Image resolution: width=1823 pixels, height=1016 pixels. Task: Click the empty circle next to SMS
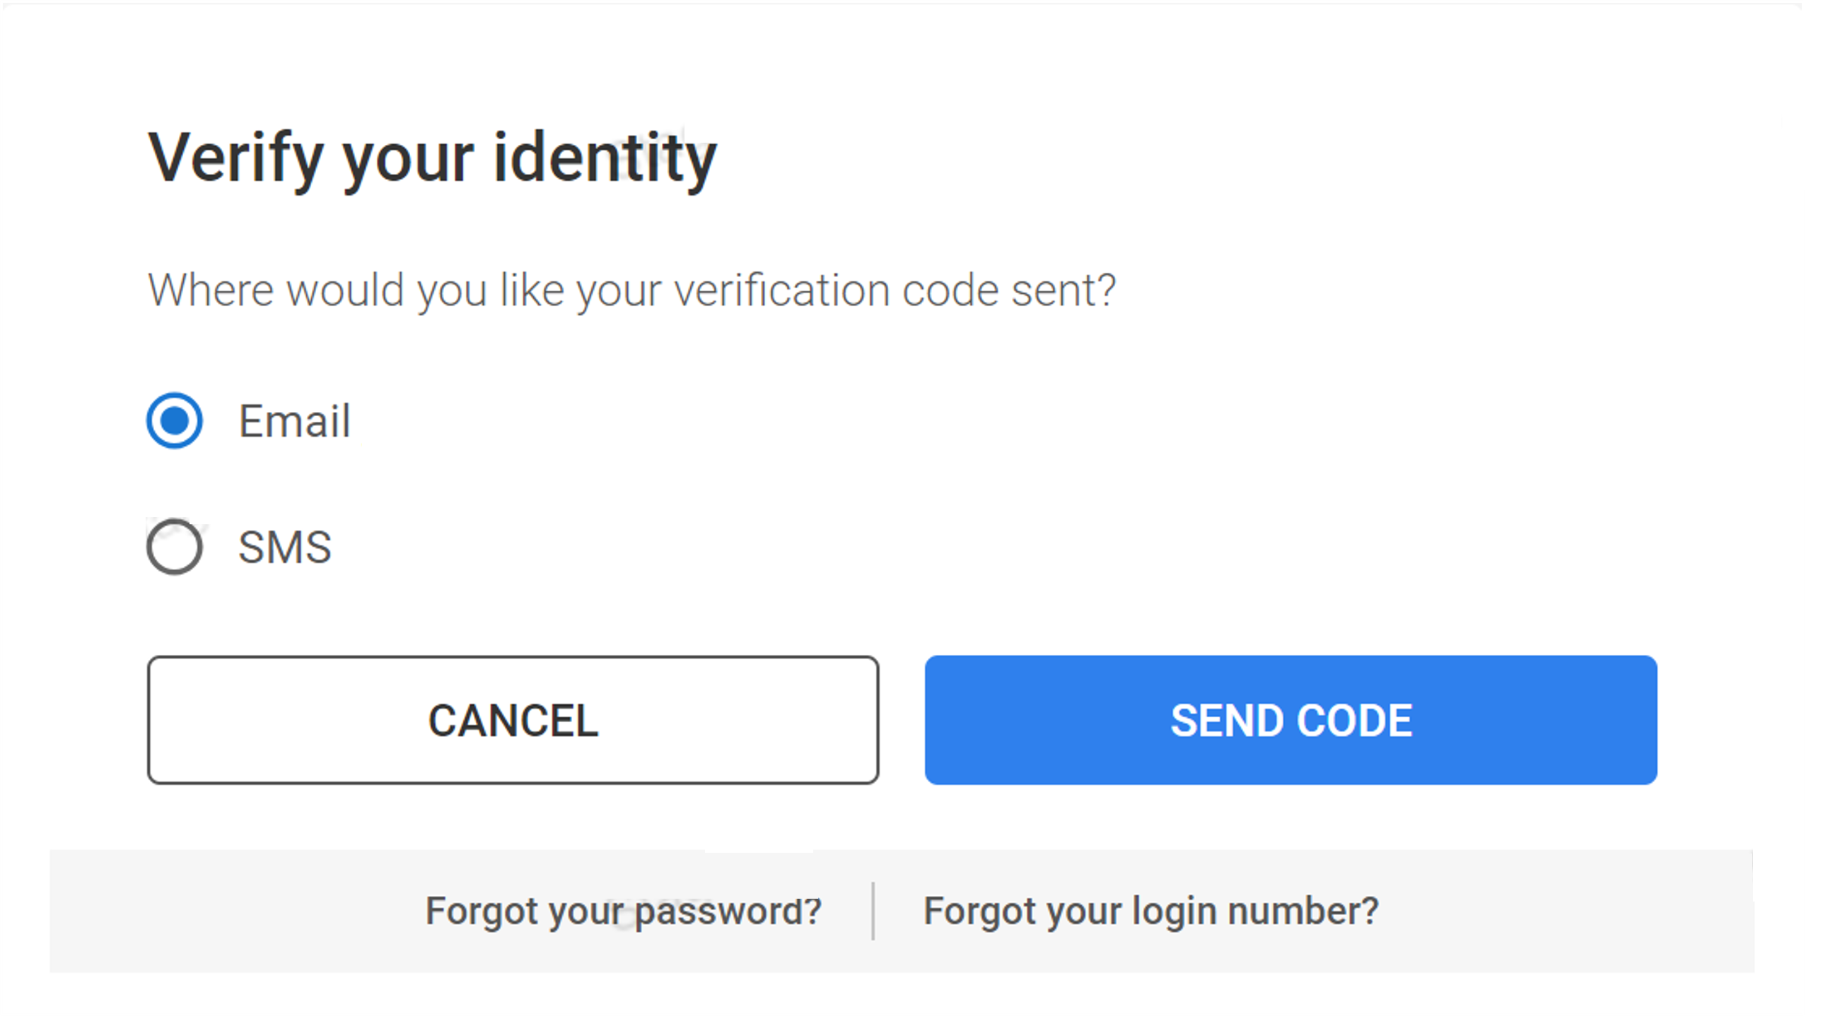coord(174,547)
